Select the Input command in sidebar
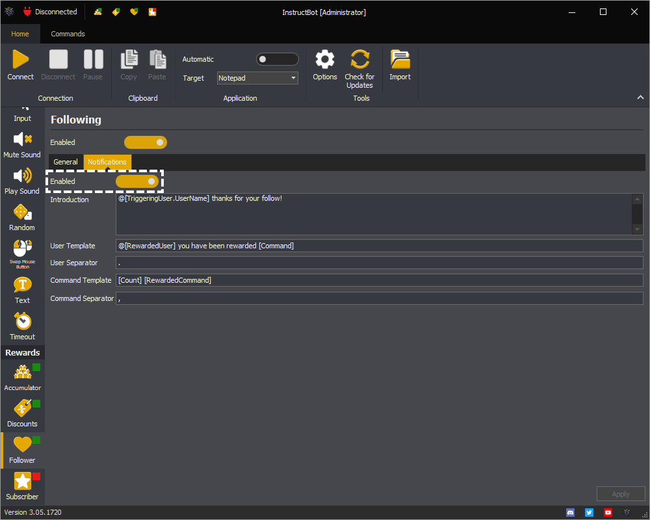 [x=22, y=115]
